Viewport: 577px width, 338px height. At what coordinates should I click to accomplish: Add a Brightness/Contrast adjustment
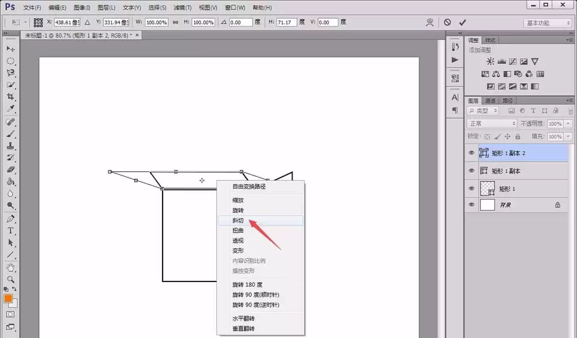pyautogui.click(x=490, y=61)
